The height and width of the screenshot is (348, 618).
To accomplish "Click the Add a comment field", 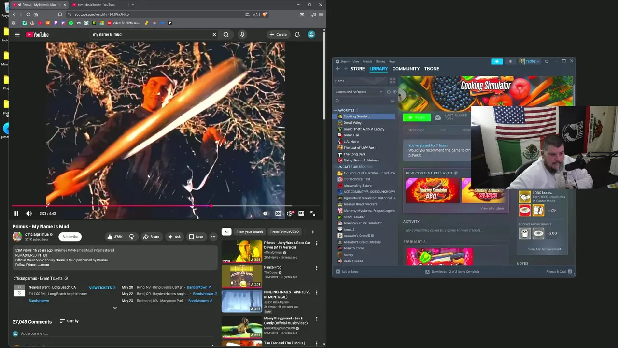I will [116, 333].
